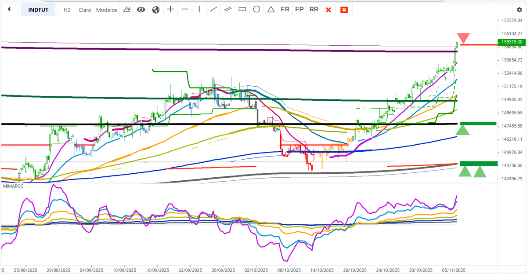Viewport: 527px width, 274px height.
Task: Click the red X delete drawing icon
Action: (x=328, y=10)
